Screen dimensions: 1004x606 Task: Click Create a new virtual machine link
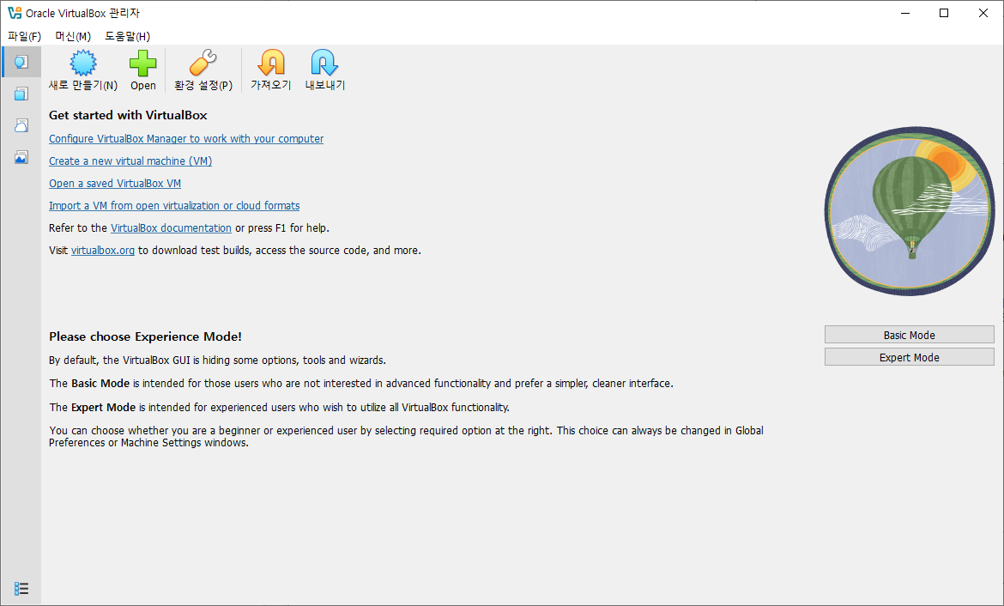[130, 161]
